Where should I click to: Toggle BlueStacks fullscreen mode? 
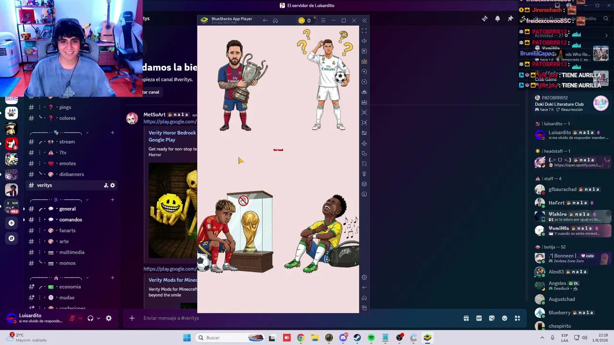tap(364, 31)
